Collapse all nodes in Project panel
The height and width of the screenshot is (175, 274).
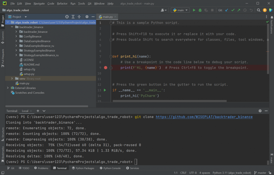click(79, 17)
